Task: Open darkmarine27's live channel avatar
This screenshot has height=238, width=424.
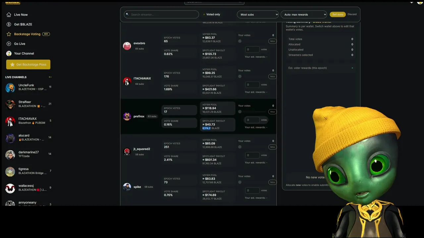Action: tap(10, 155)
